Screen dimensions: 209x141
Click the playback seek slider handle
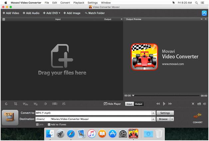[x=133, y=95]
